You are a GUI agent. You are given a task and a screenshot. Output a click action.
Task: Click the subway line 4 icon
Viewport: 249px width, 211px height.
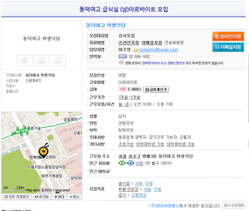[131, 163]
